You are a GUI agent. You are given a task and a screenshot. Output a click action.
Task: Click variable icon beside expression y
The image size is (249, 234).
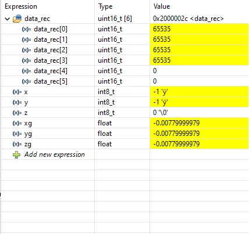pyautogui.click(x=17, y=102)
